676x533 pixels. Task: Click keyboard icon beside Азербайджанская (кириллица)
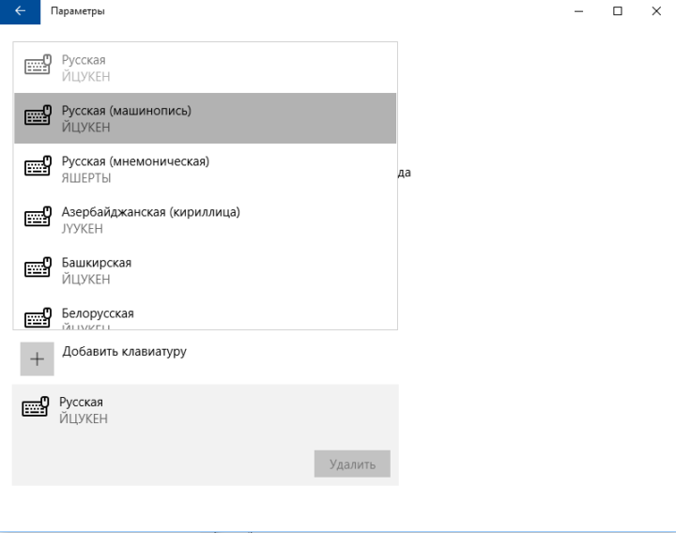38,220
